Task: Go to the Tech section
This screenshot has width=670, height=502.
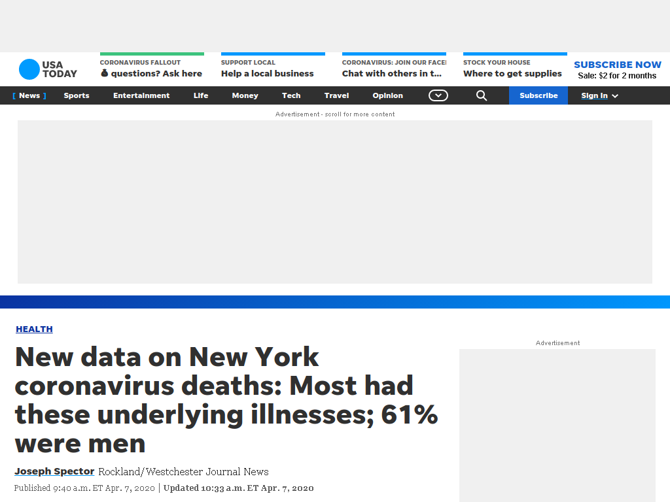Action: 291,95
